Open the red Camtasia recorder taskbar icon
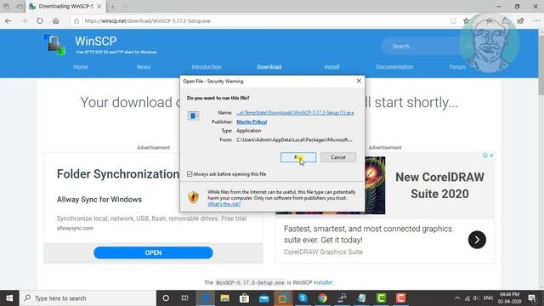 400,298
